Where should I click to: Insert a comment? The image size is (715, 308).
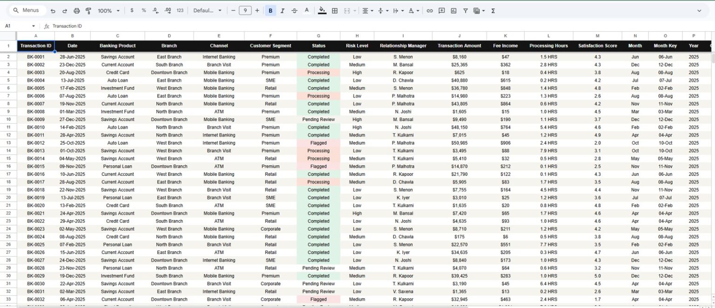click(442, 11)
